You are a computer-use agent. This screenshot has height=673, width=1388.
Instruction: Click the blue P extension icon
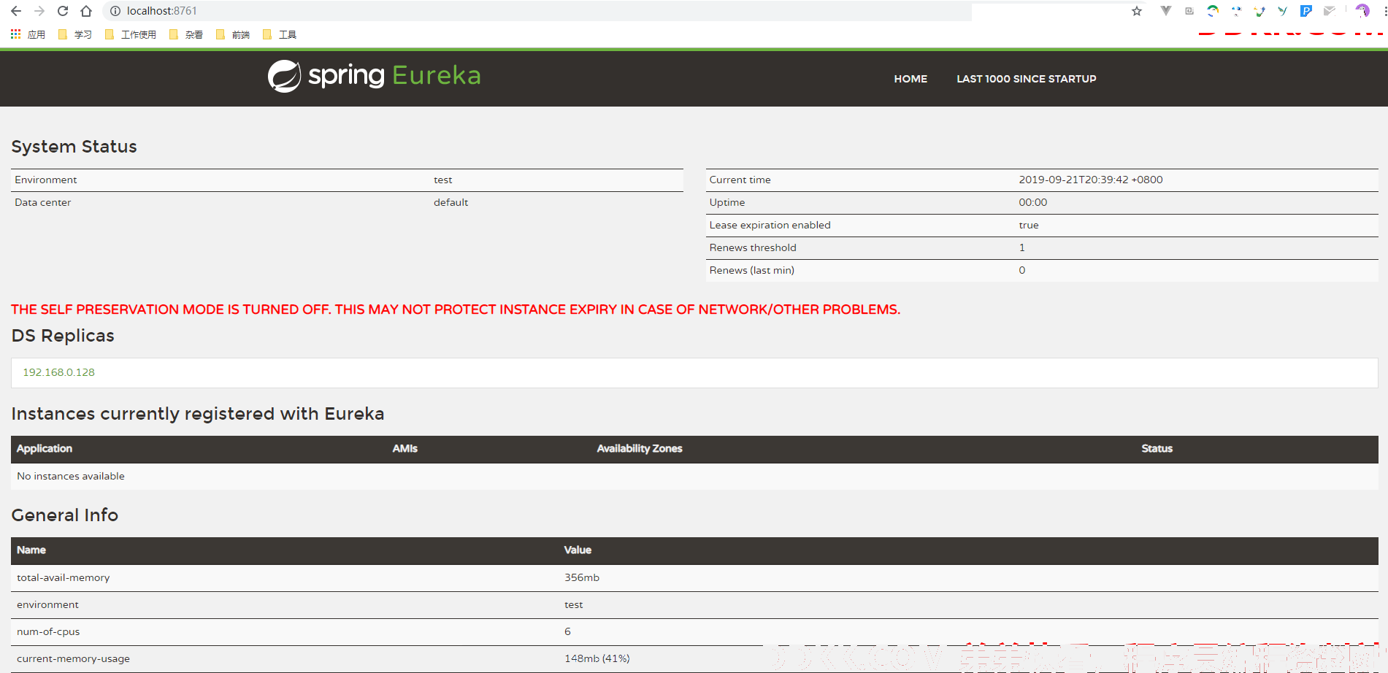(1306, 11)
